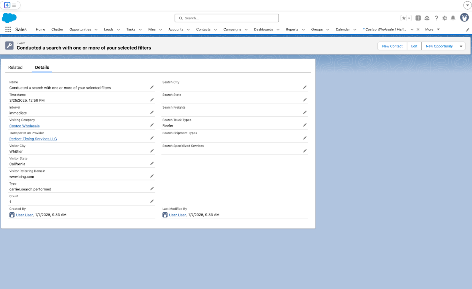Edit the Visiting Company pencil icon

click(x=152, y=125)
